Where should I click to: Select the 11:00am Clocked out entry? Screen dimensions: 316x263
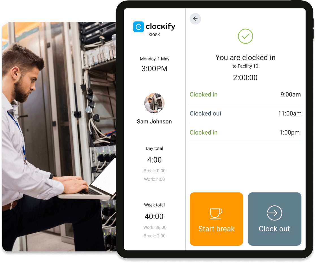click(x=245, y=113)
